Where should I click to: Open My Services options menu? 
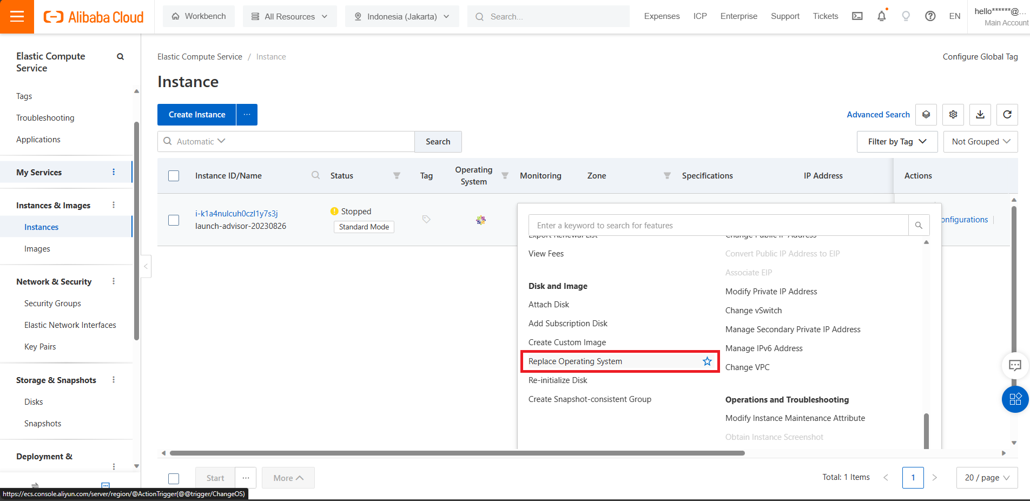[x=114, y=172]
